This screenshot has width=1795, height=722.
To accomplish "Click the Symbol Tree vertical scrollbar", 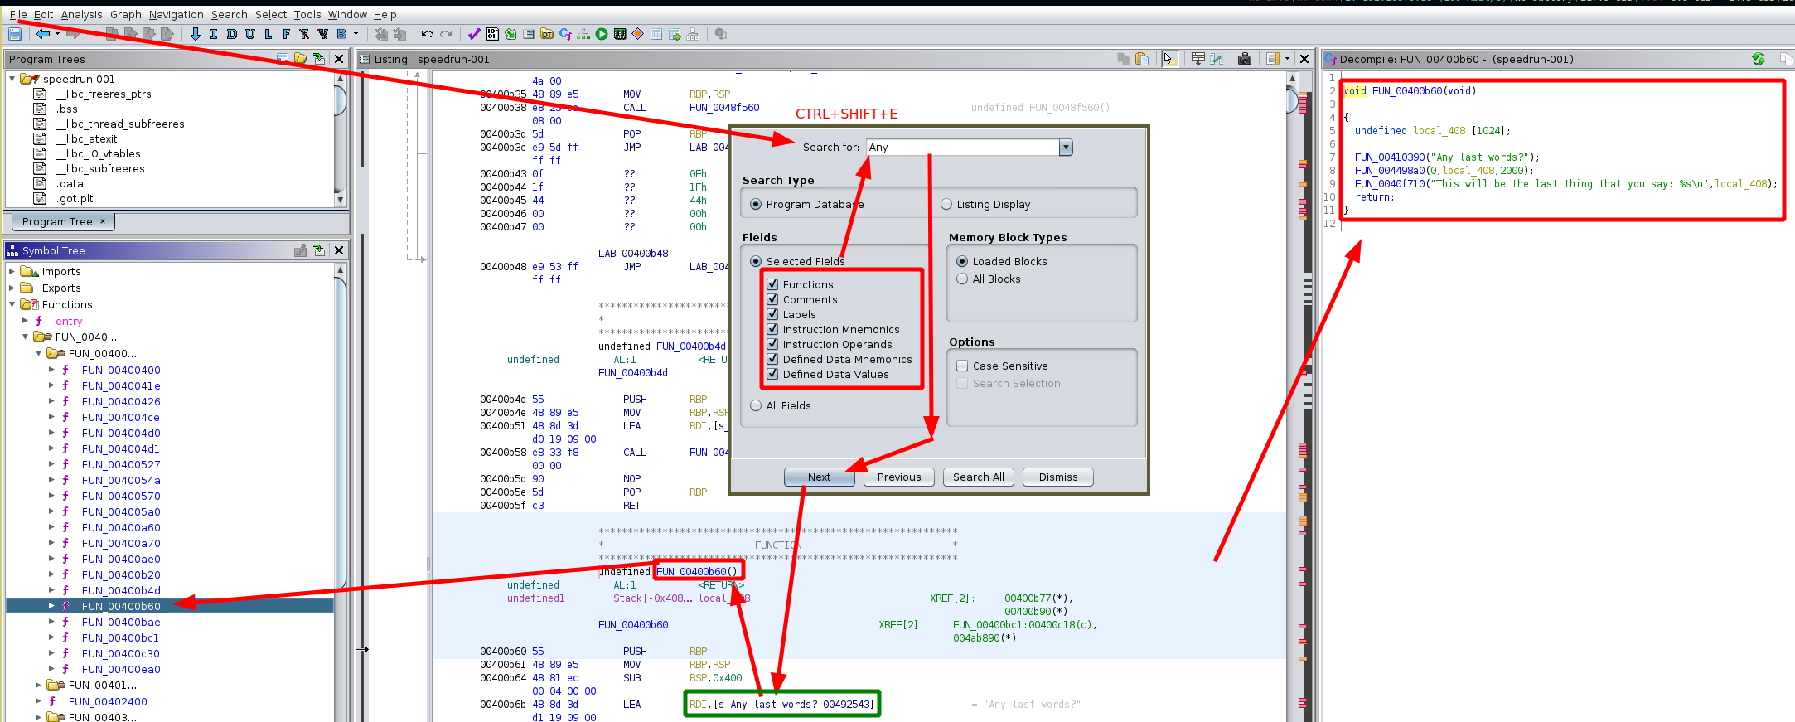I will 340,493.
